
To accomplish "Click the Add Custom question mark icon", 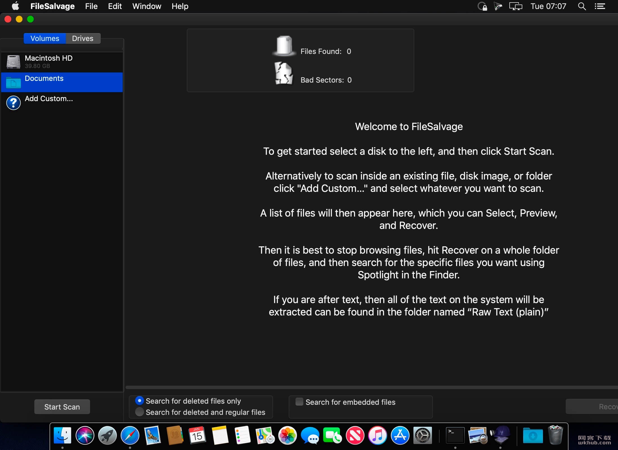I will 13,103.
